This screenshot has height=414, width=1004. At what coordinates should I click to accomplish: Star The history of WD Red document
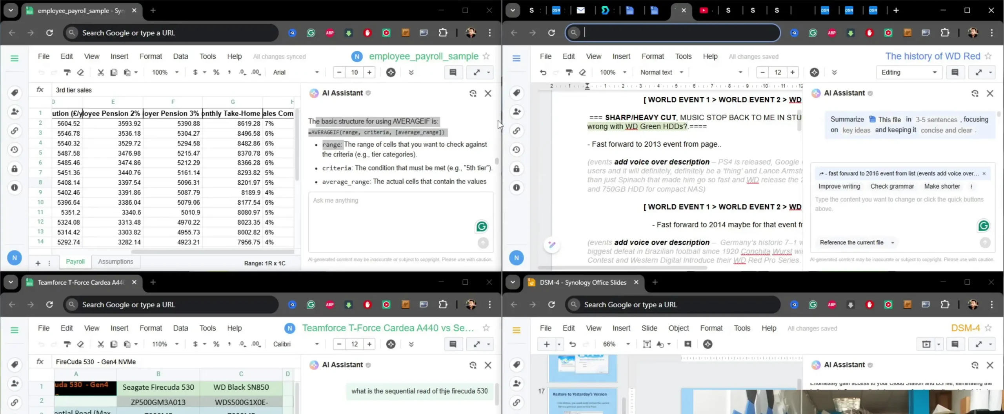(x=988, y=56)
